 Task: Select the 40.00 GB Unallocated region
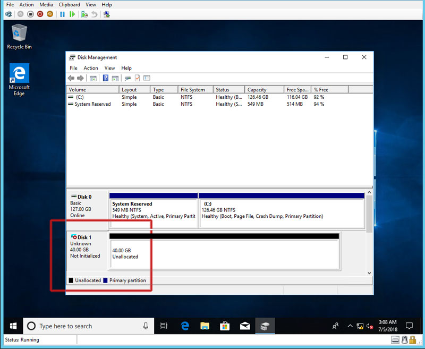[223, 253]
